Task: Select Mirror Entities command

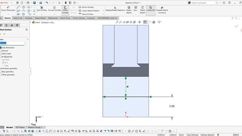Action: [x=86, y=7]
